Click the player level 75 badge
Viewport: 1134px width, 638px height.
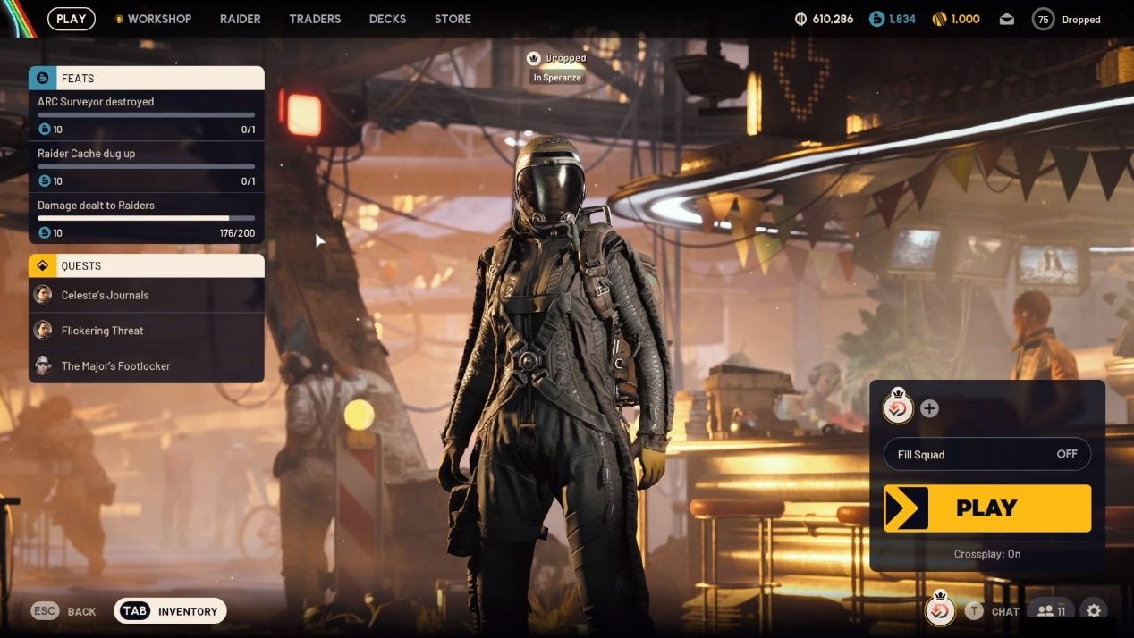pyautogui.click(x=1043, y=19)
